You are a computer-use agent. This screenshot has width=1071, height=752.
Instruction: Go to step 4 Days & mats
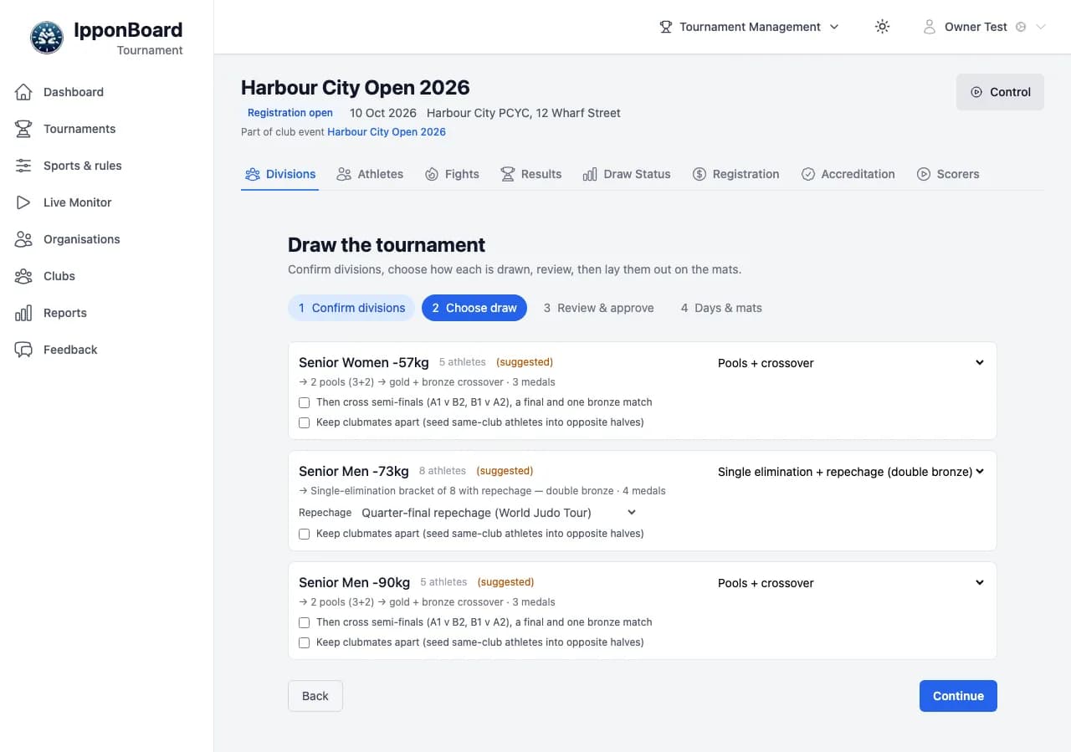click(x=721, y=308)
